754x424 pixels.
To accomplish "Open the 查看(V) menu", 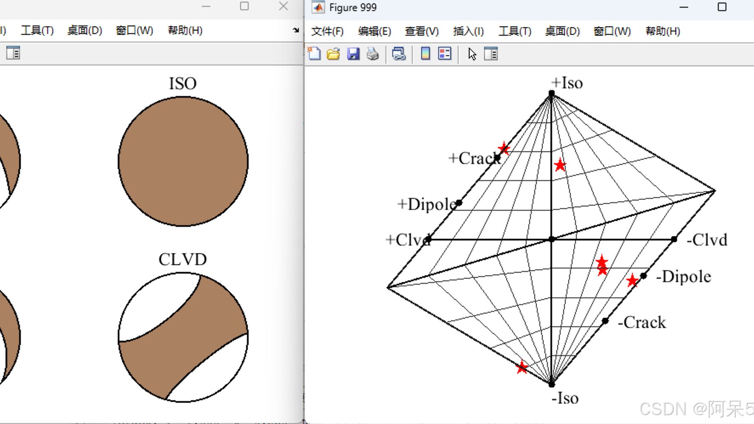I will coord(421,31).
